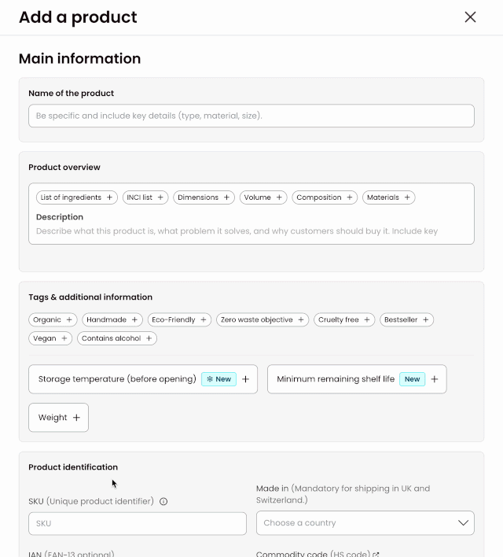Add the Composition section
This screenshot has width=503, height=557.
coord(324,197)
